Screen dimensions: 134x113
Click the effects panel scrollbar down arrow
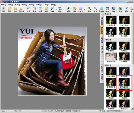tap(132, 108)
